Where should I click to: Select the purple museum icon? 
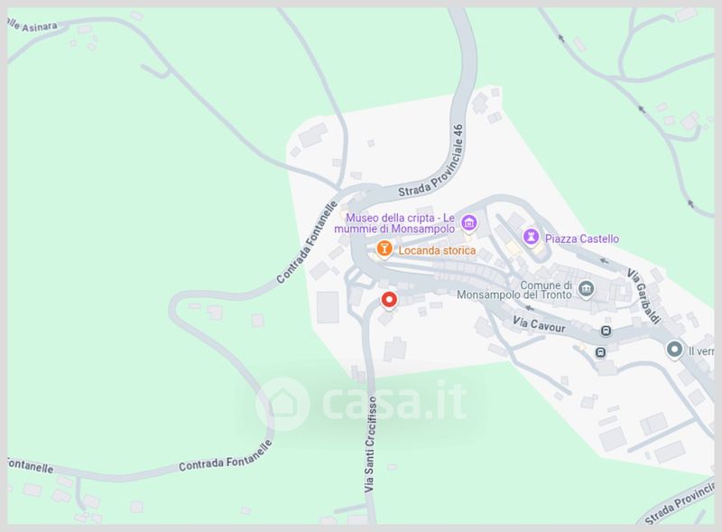pos(468,223)
